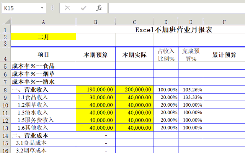This screenshot has height=153, width=245.
Task: Click the 完成预算% header cell
Action: coord(191,54)
